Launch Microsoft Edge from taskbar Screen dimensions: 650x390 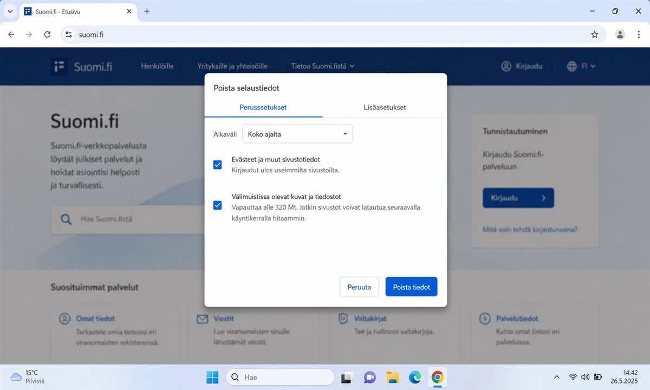(415, 378)
